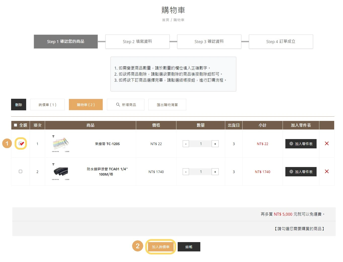Switch to 詢價車 (1) tab
Image resolution: width=343 pixels, height=262 pixels.
pos(47,105)
